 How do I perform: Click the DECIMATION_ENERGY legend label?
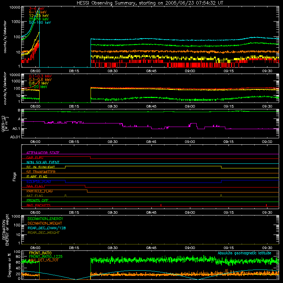45,219
